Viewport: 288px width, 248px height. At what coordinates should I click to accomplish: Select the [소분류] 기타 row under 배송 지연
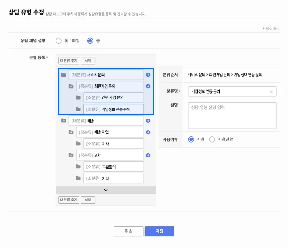[114, 144]
